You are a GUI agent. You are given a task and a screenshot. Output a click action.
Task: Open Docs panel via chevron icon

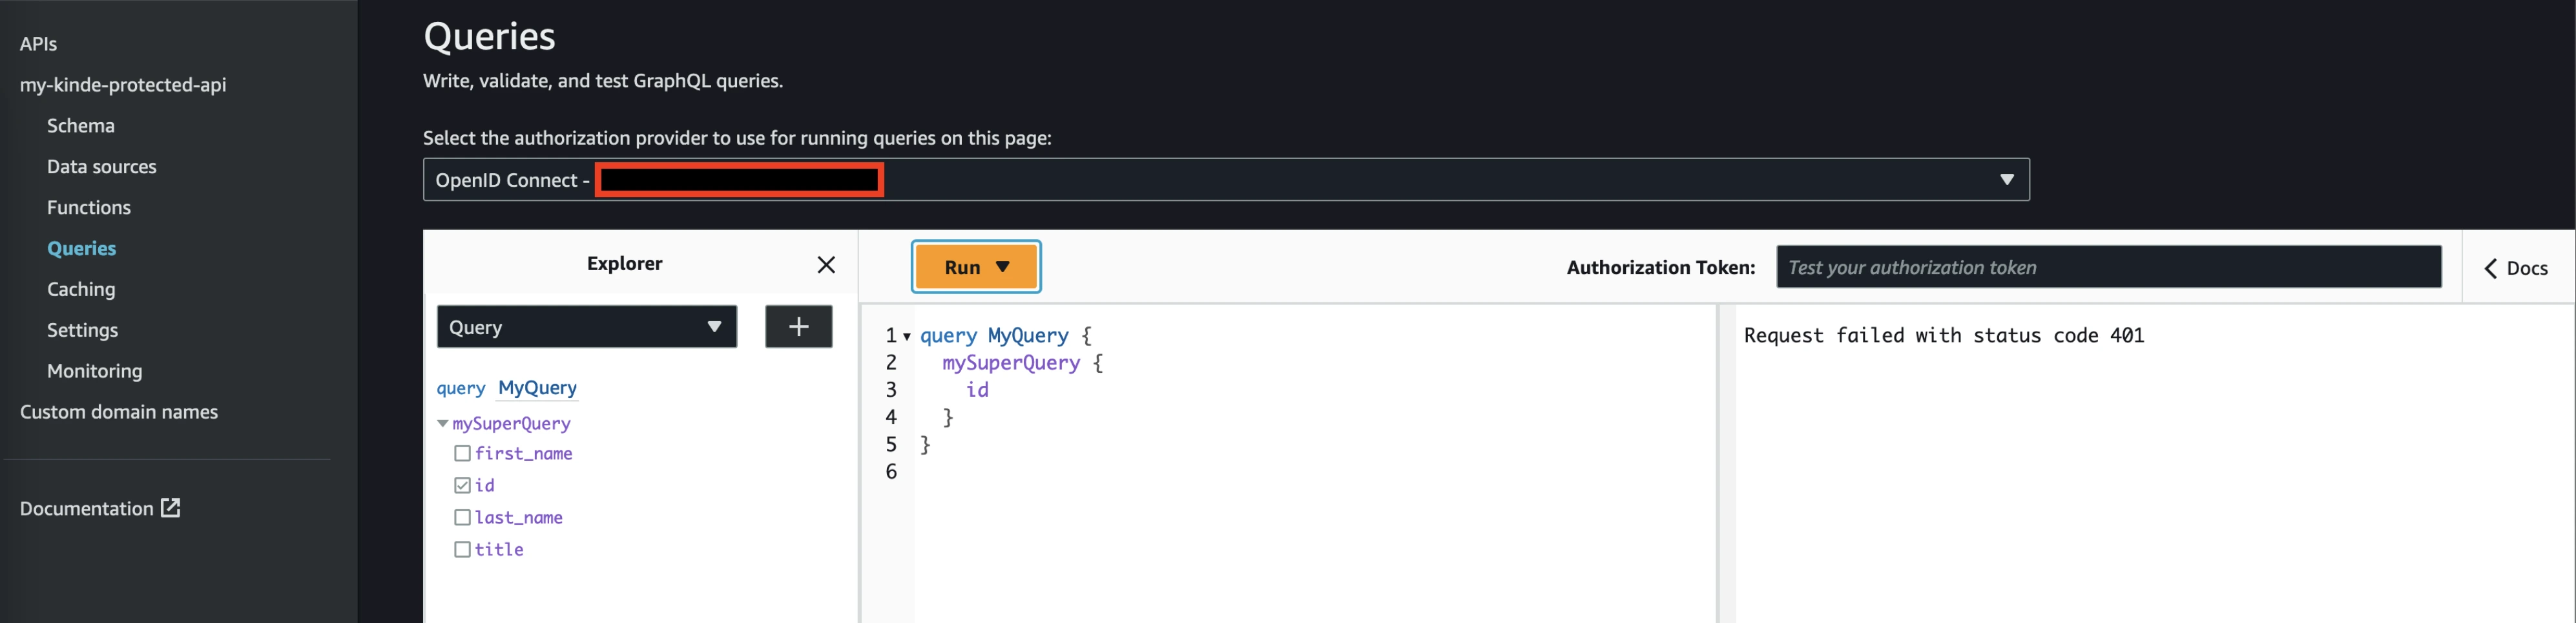pos(2490,268)
